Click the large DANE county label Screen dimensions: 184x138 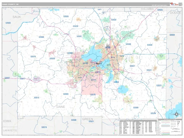[61, 107]
